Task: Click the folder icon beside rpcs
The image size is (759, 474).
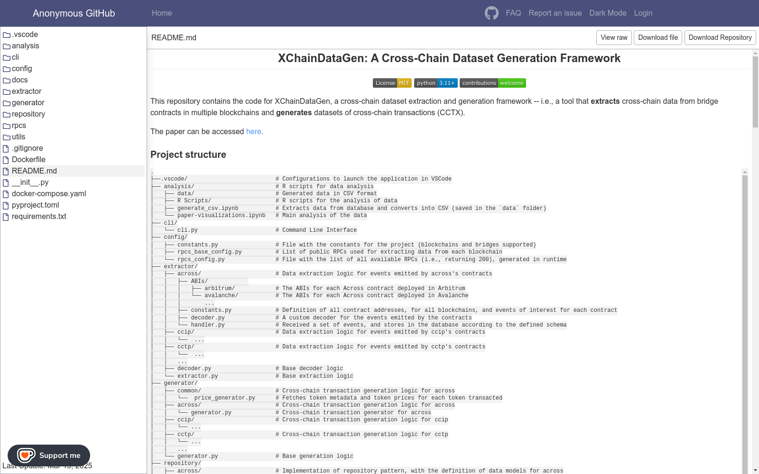Action: click(7, 126)
